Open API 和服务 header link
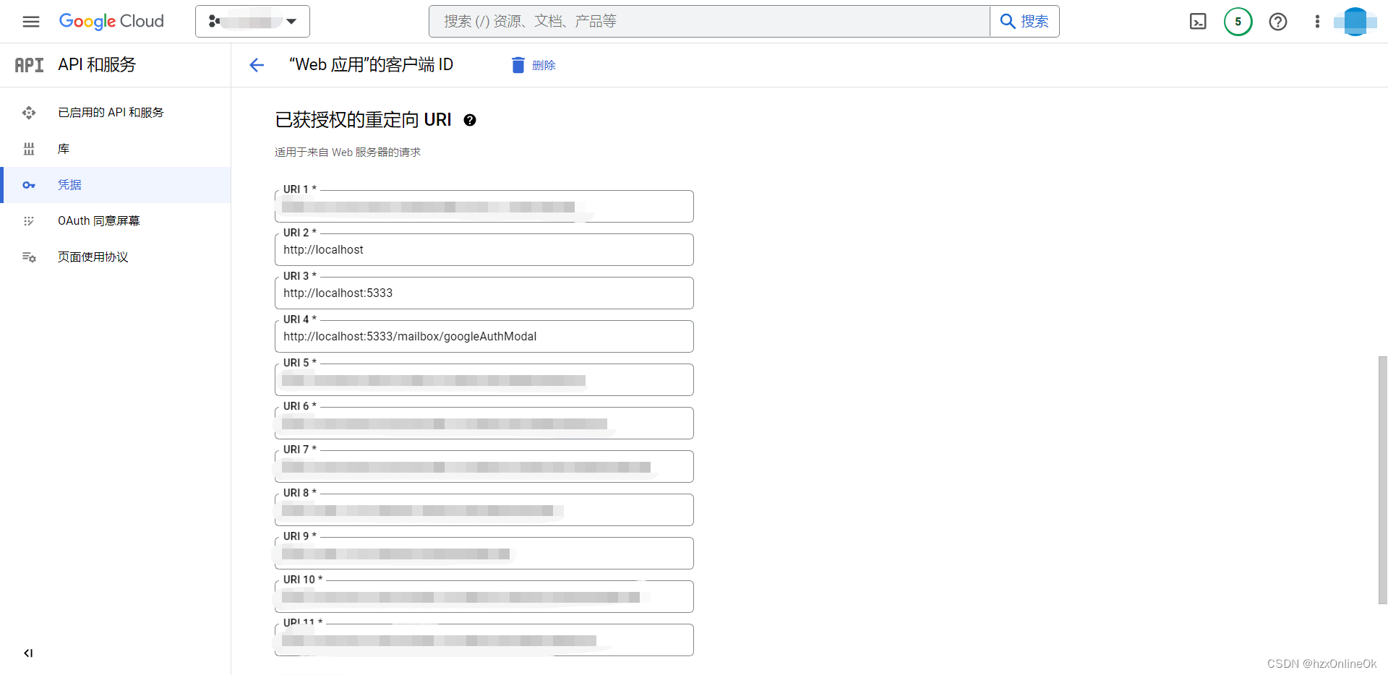The height and width of the screenshot is (675, 1388). click(x=97, y=65)
